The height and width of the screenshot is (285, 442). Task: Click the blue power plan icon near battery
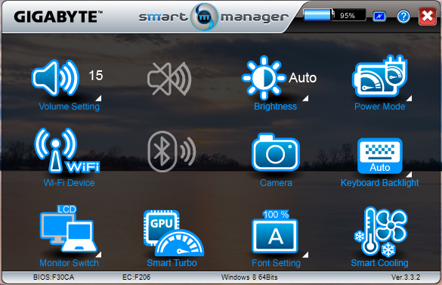(379, 17)
